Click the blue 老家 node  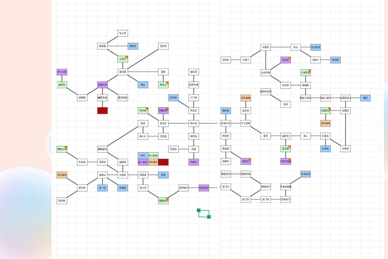(163, 175)
